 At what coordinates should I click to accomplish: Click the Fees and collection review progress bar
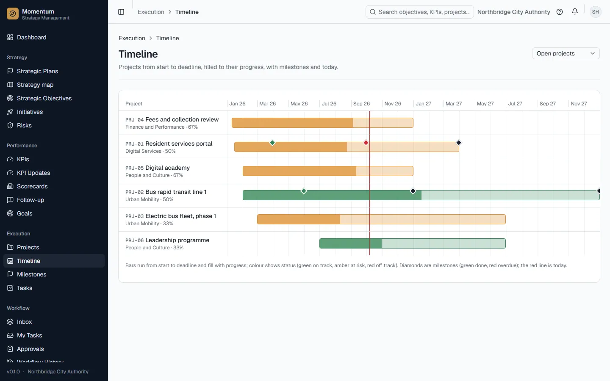(x=322, y=123)
